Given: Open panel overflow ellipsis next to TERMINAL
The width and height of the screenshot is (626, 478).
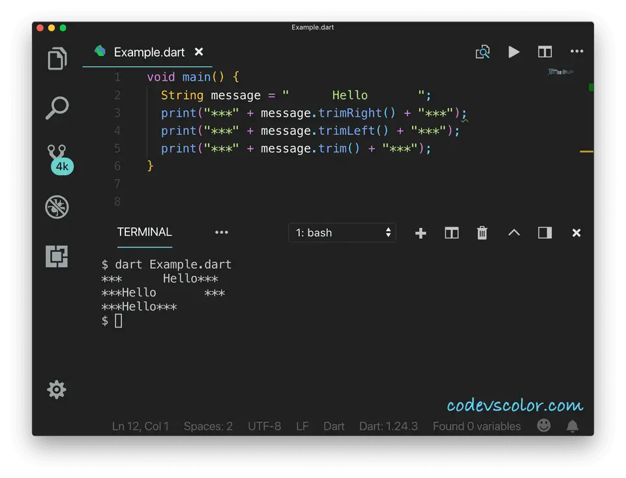Looking at the screenshot, I should [222, 232].
